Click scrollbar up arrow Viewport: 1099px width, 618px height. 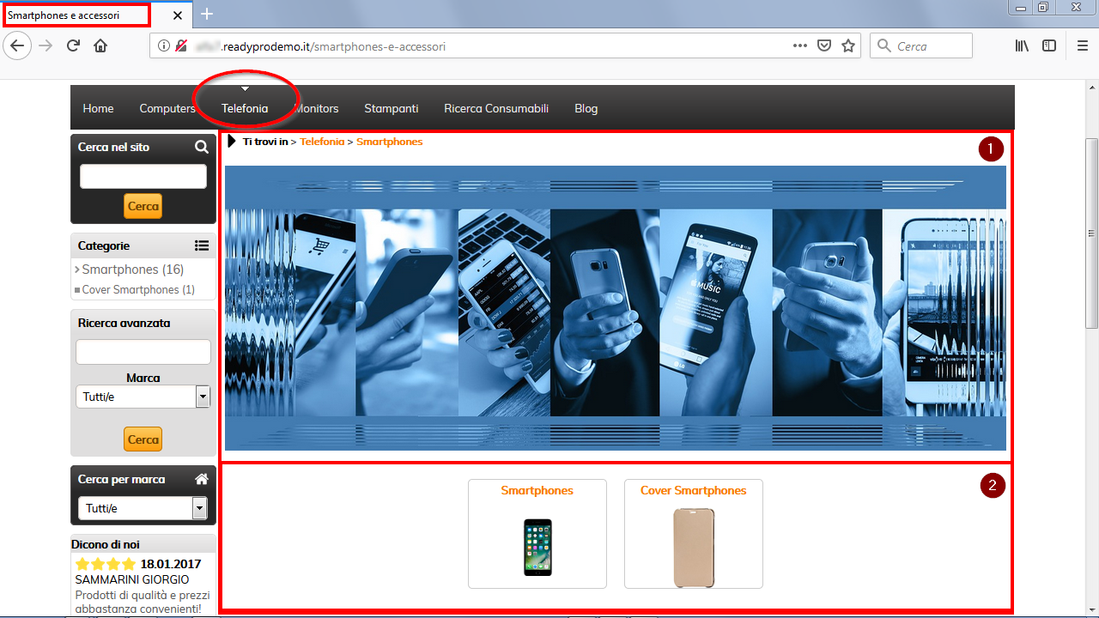tap(1092, 88)
